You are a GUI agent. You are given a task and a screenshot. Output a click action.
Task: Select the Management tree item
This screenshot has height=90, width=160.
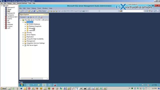tap(31, 41)
